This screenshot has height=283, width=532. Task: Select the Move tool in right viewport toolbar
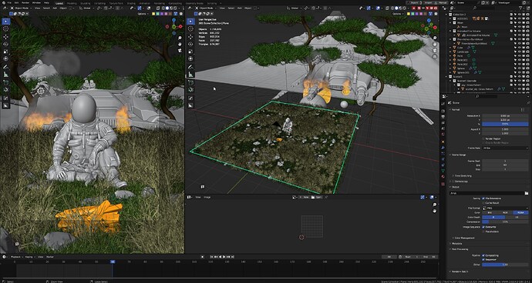point(190,37)
